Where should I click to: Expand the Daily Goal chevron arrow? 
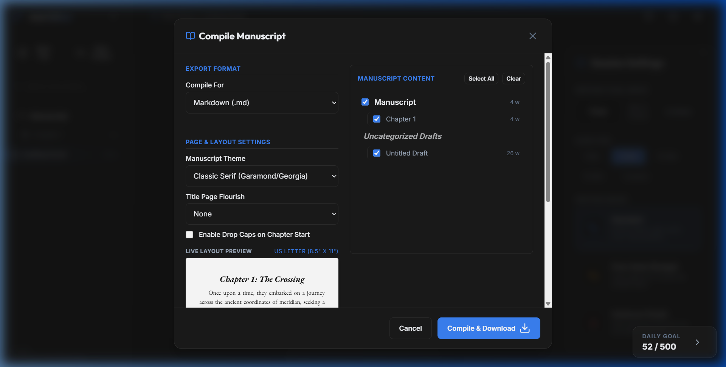tap(697, 342)
